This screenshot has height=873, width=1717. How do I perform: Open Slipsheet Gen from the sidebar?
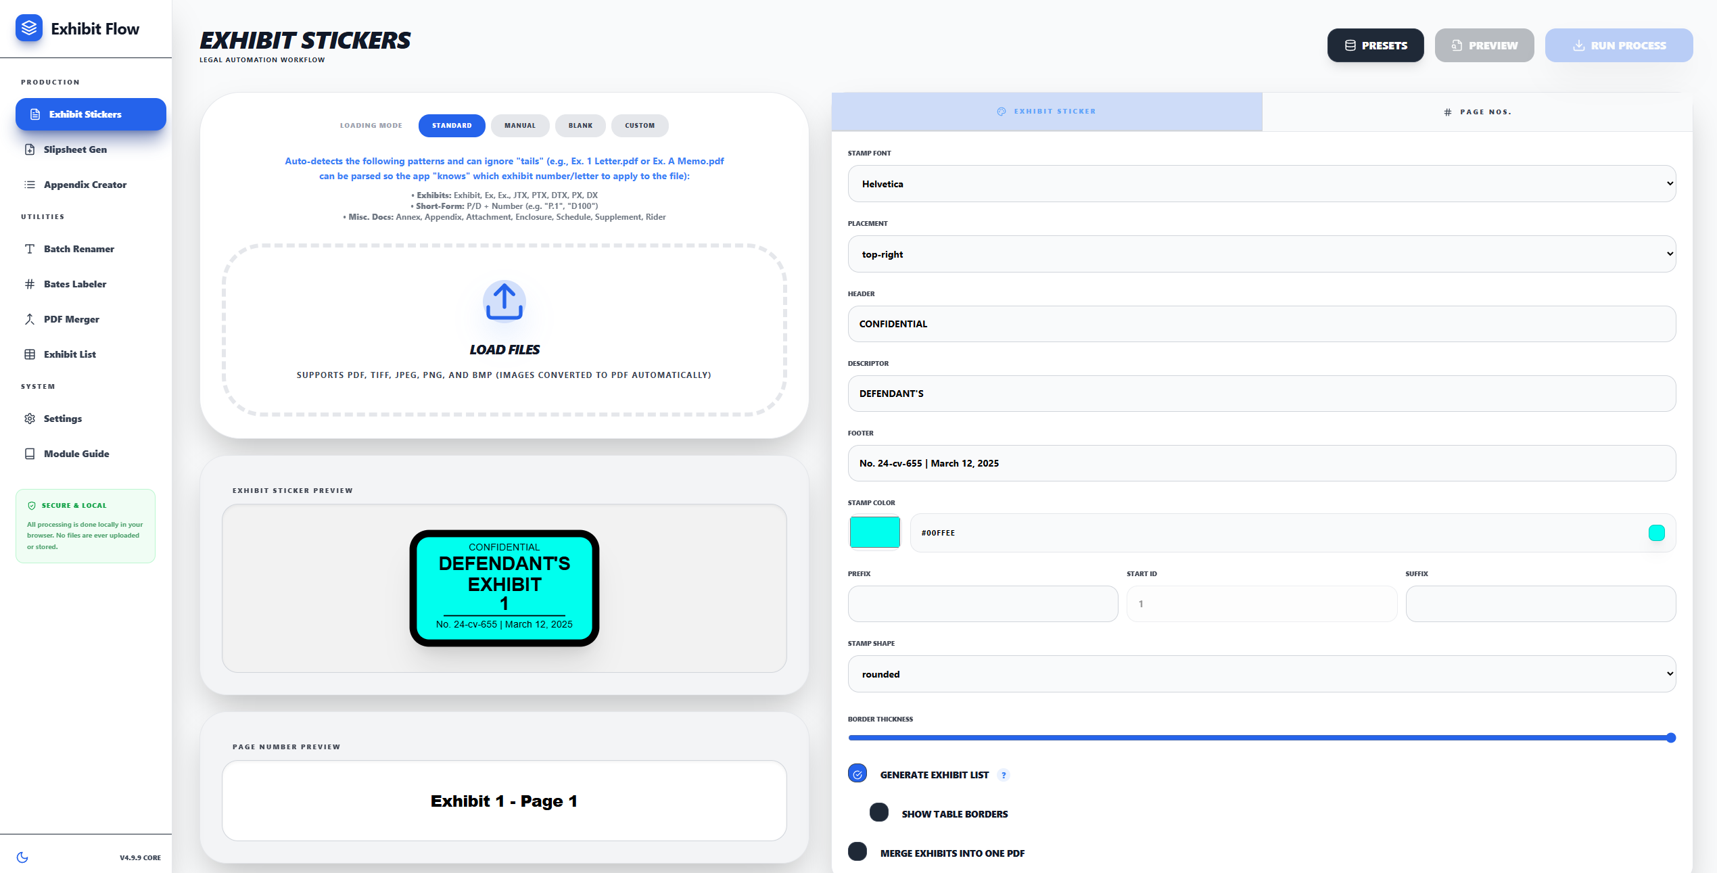coord(74,149)
